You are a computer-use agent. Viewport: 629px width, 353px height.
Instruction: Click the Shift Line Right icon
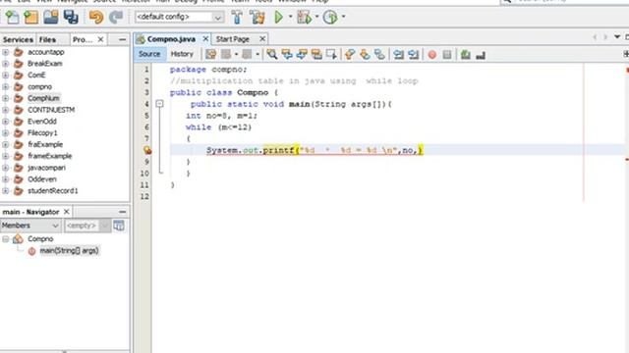point(413,54)
